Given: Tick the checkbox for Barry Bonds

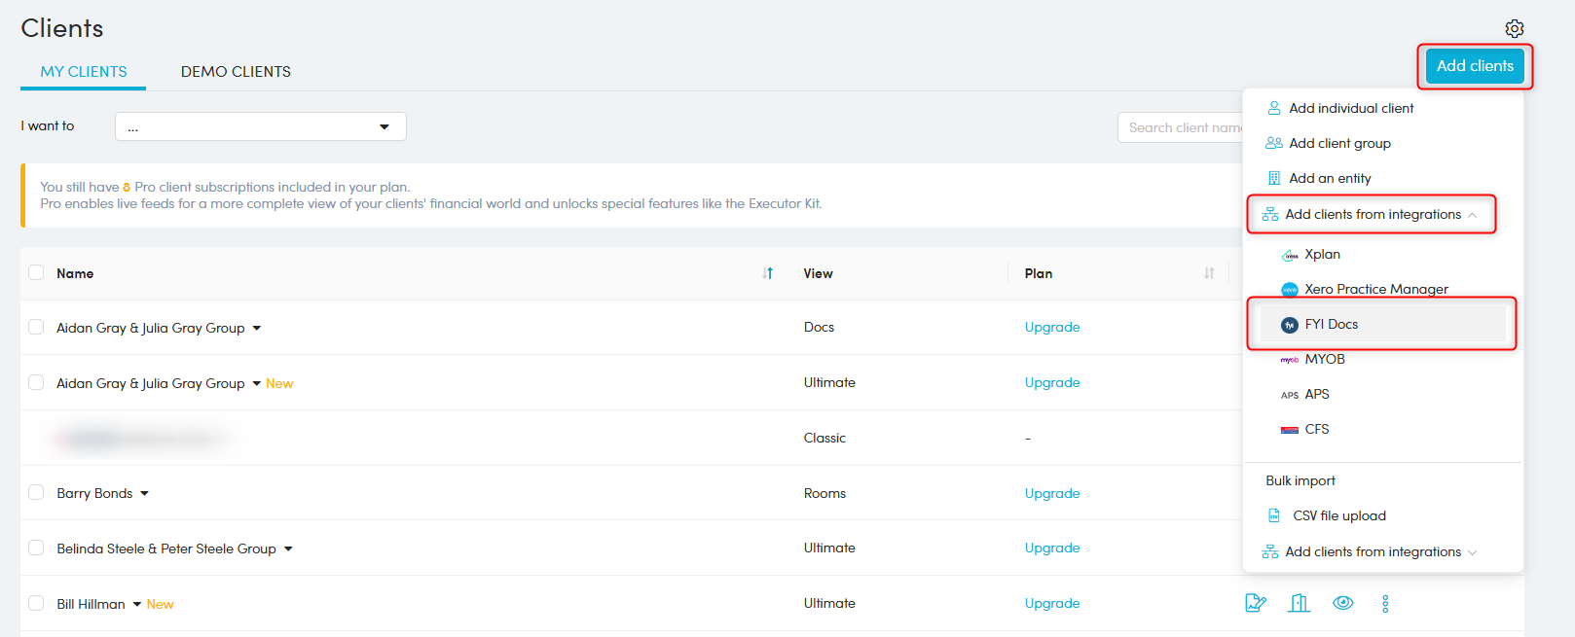Looking at the screenshot, I should [x=36, y=492].
